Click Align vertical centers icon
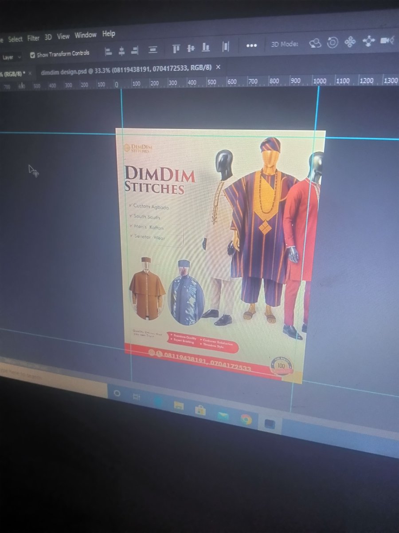 point(191,48)
